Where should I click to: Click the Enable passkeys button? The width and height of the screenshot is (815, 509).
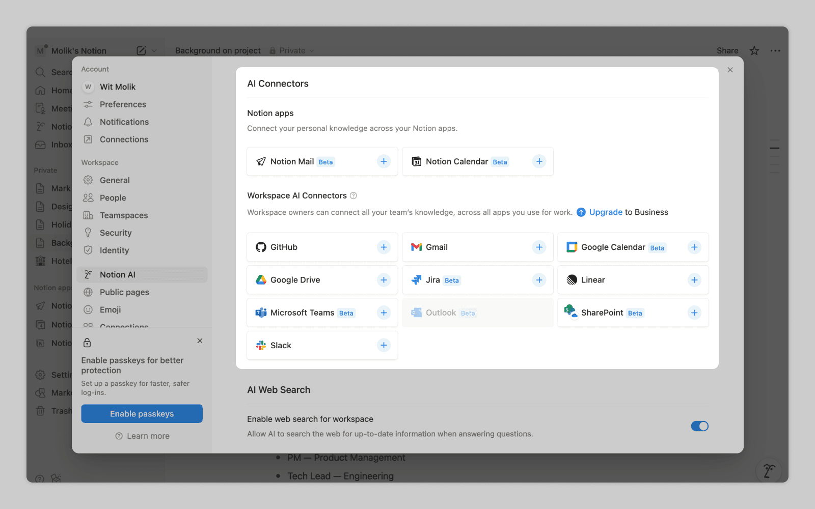(142, 414)
